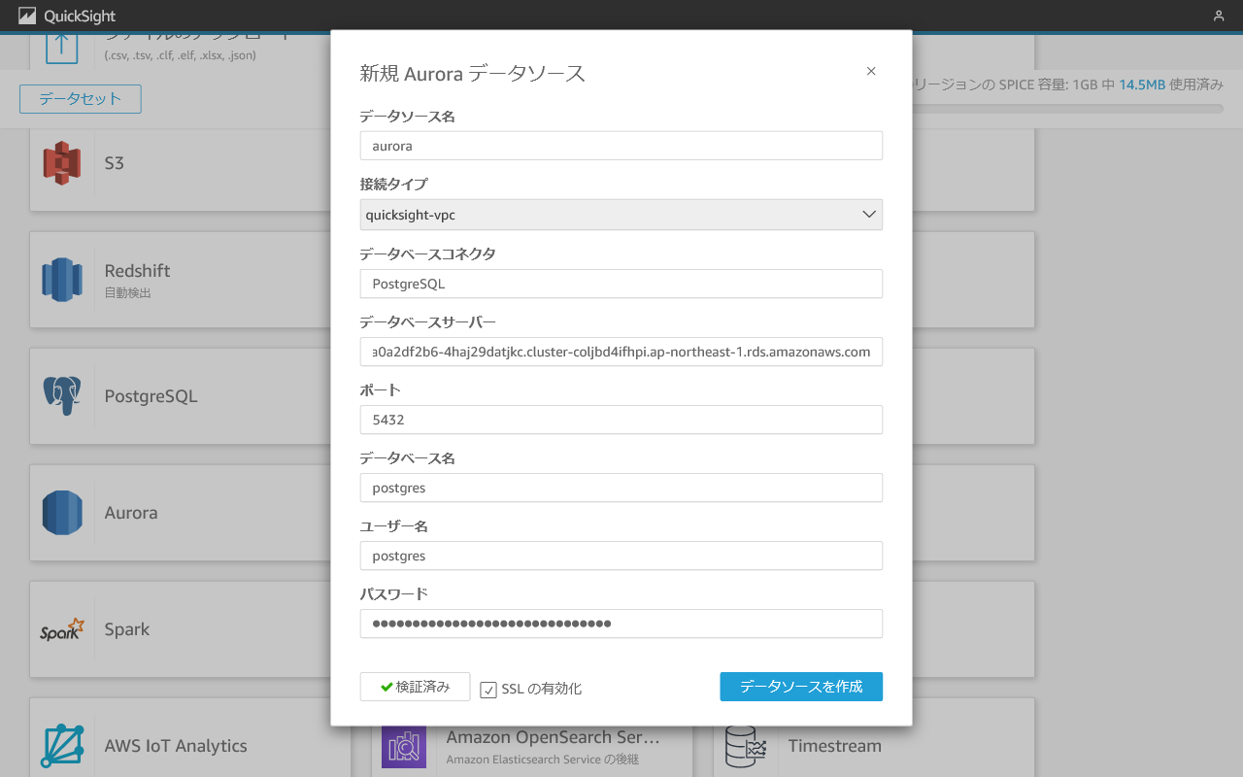Click the データソースを作成 button
1243x777 pixels.
[801, 687]
